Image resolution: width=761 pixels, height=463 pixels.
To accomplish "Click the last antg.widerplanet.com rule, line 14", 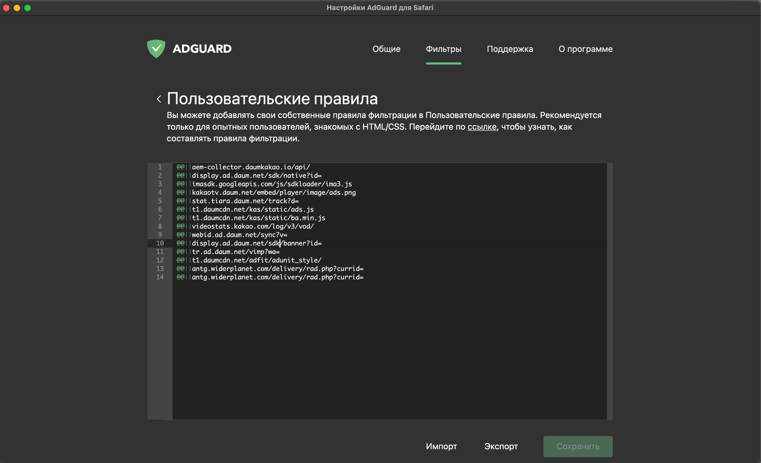I will click(x=277, y=277).
